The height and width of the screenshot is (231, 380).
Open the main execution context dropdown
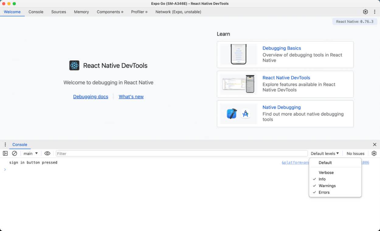pos(30,153)
